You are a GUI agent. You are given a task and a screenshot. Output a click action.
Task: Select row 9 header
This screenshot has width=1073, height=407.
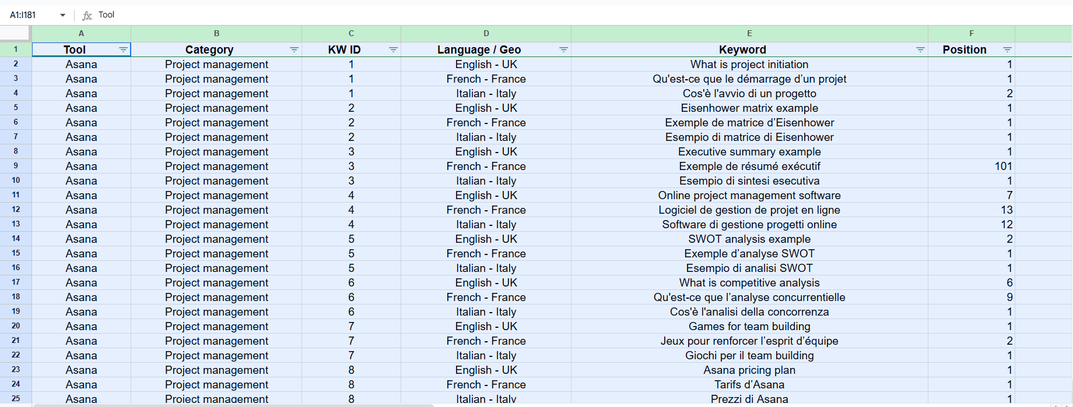16,166
